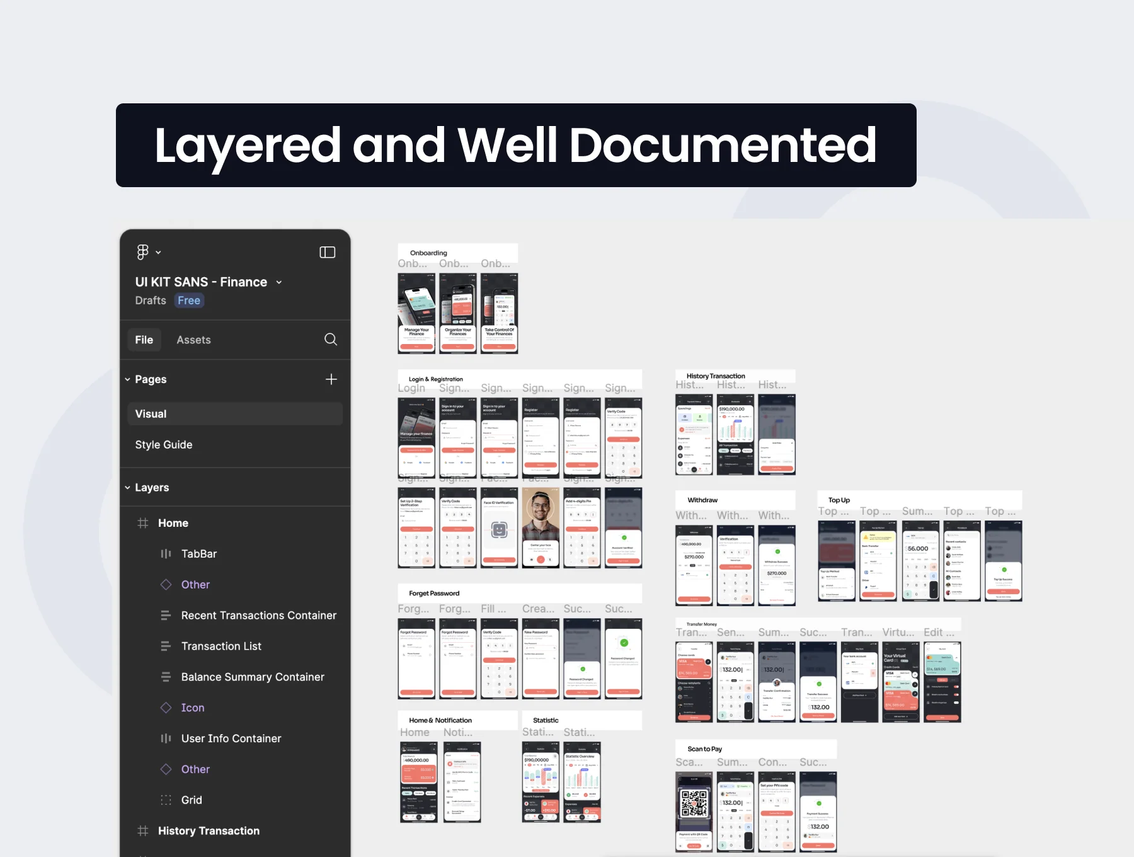Screen dimensions: 1134x857
Task: Select the Other layer just below TabBar
Action: [x=195, y=585]
